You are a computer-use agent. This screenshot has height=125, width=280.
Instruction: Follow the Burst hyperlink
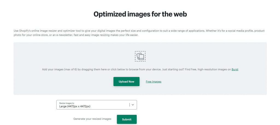point(235,69)
